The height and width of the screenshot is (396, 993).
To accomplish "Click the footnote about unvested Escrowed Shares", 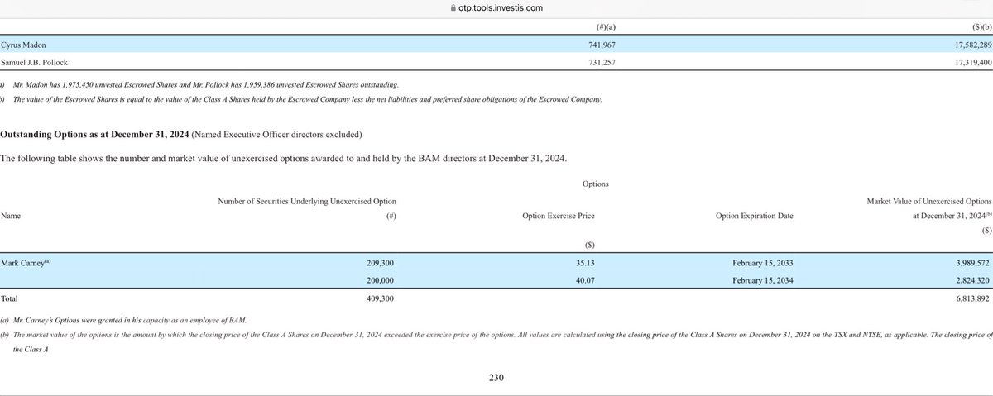I will point(205,84).
